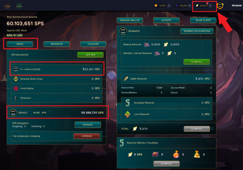Open REWARD DELEGATIONS
This screenshot has width=243, height=170.
197,31
